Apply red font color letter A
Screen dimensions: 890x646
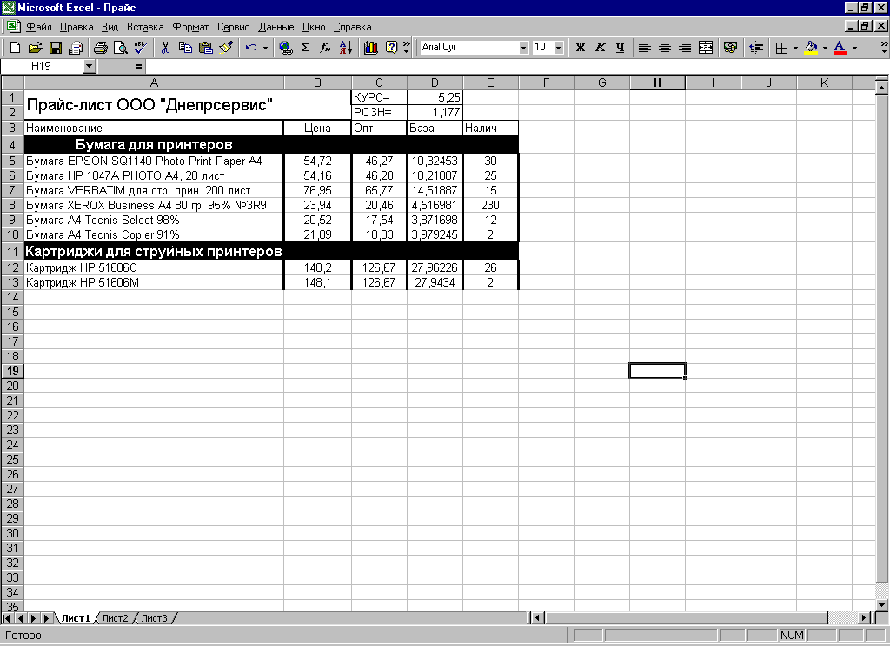coord(840,48)
